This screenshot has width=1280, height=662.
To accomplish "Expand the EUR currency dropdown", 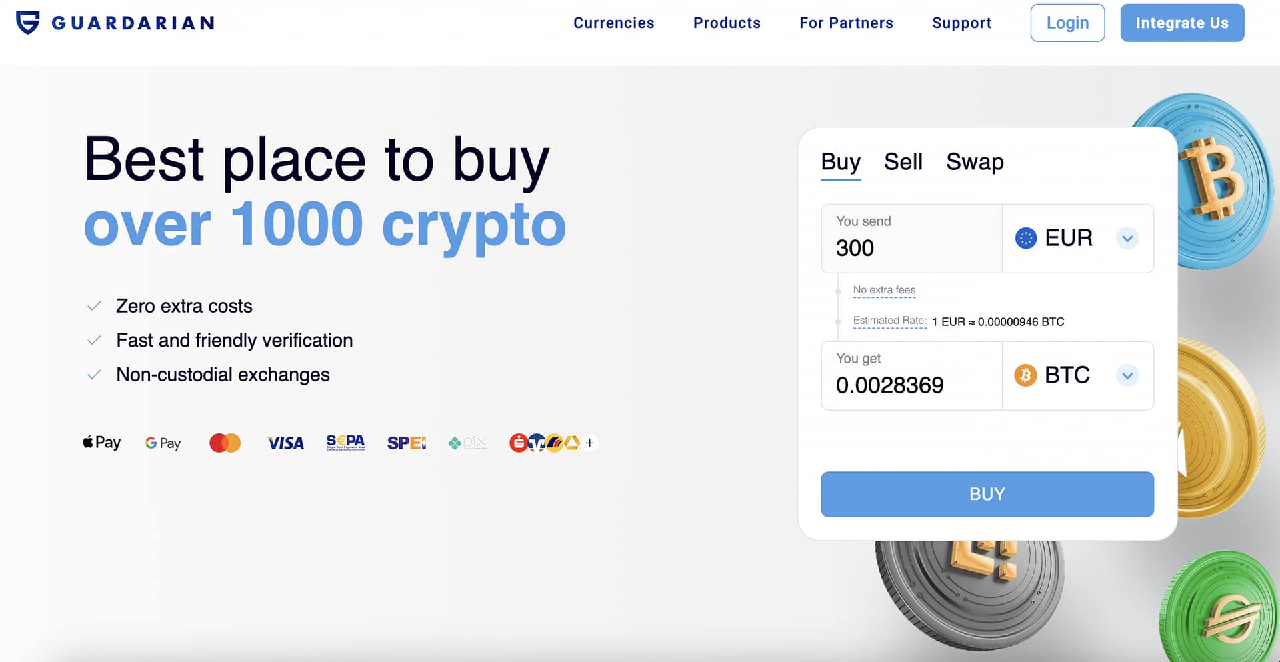I will coord(1127,239).
